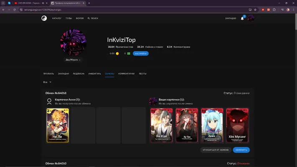
Task: Click the Обменять button
Action: tap(241, 150)
